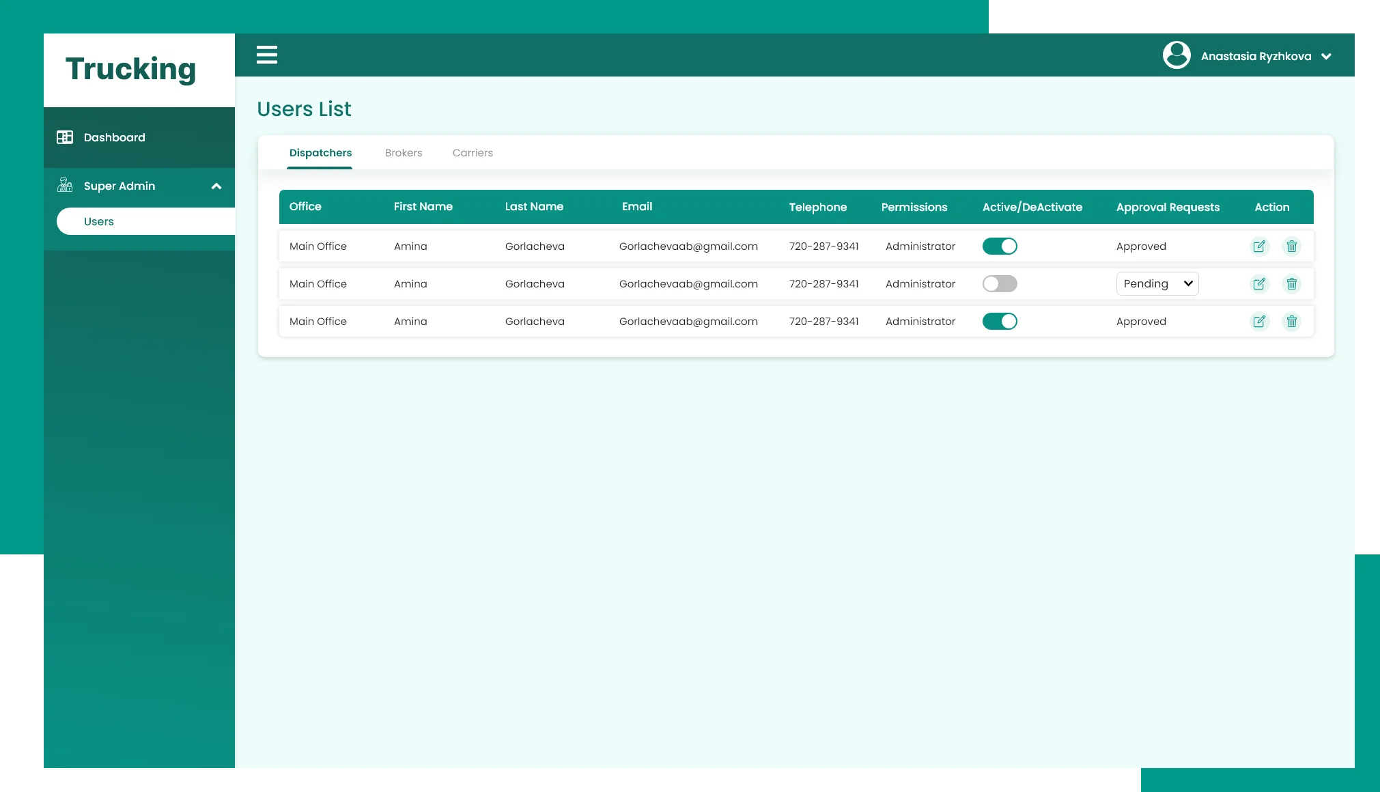Click first row Approved status

click(x=1141, y=246)
